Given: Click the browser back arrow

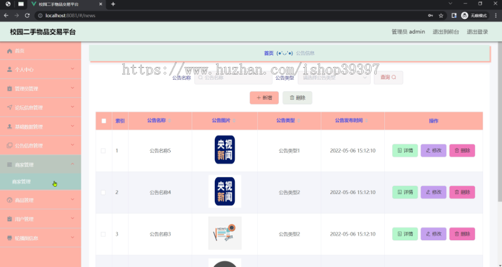Looking at the screenshot, I should [x=6, y=16].
